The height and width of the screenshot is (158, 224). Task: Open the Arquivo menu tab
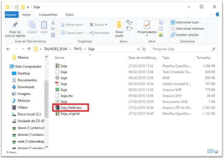tap(11, 15)
